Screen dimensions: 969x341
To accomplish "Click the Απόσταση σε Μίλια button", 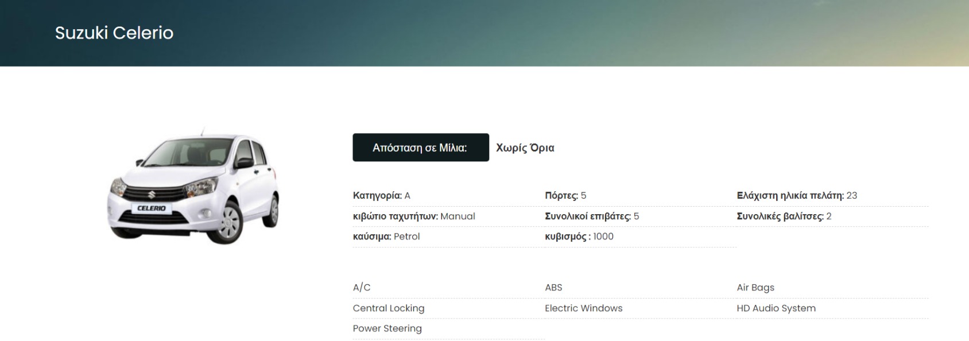I will point(421,148).
